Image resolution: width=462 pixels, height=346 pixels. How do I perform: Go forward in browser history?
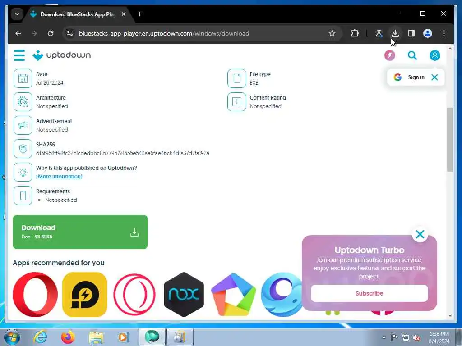coord(34,33)
